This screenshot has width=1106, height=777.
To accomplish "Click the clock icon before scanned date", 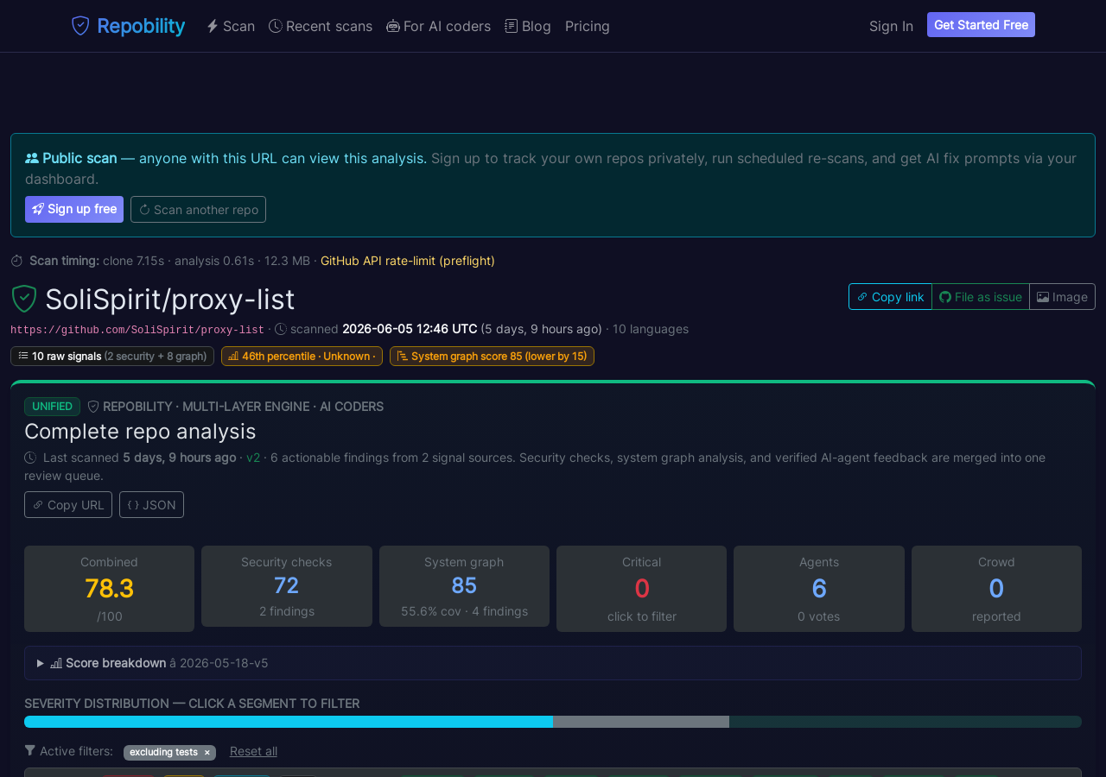I will tap(281, 329).
